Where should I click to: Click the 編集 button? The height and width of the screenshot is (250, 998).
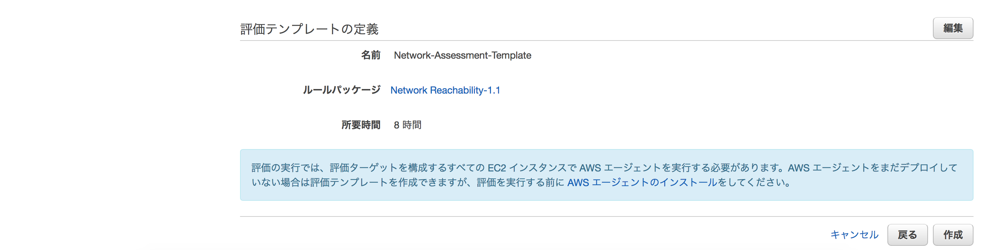(953, 28)
